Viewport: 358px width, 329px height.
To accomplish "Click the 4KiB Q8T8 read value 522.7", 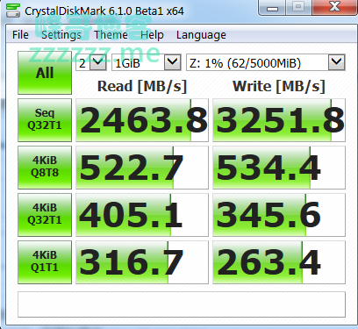I will click(x=142, y=168).
